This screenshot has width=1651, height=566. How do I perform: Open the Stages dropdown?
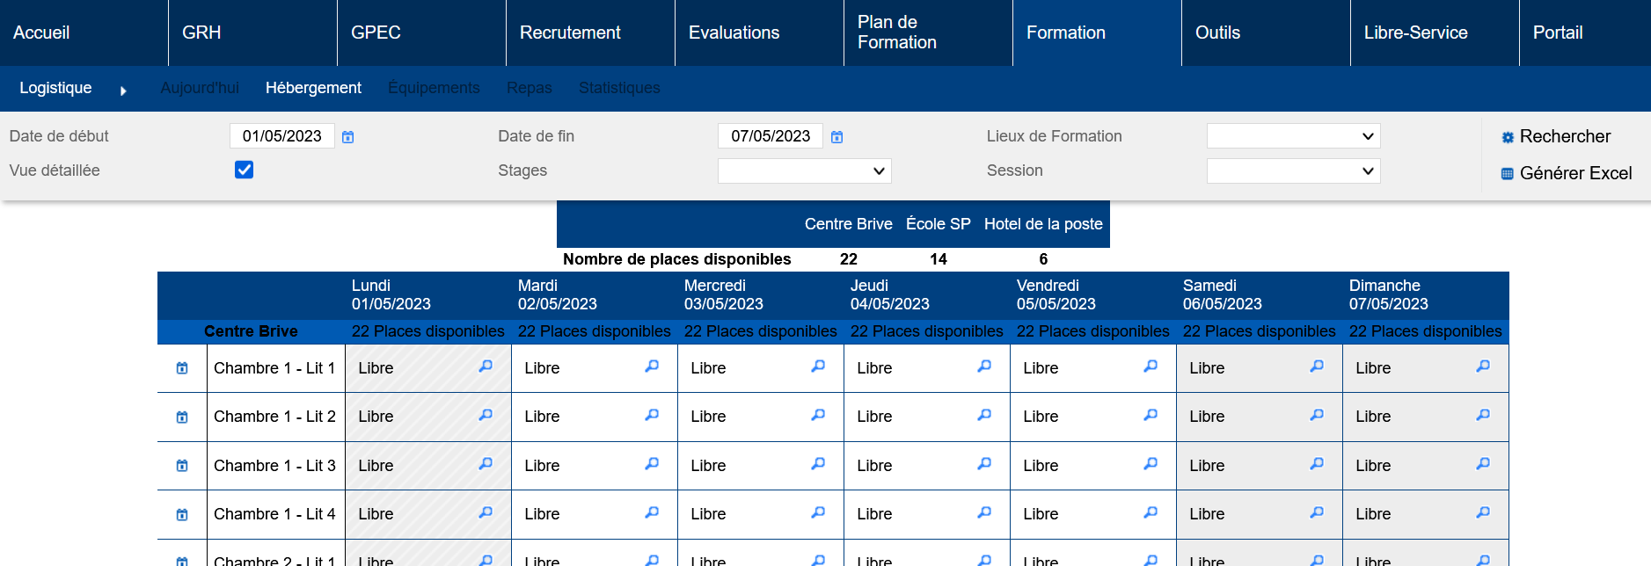(804, 171)
